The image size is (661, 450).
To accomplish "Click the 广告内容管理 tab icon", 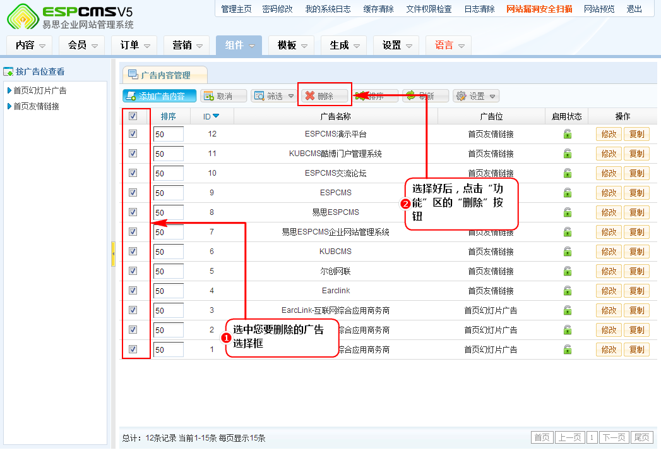I will (133, 75).
